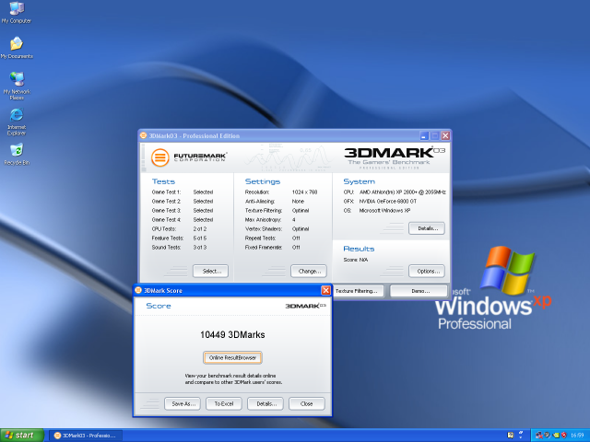Select the My Network Places icon
The image size is (590, 442).
pyautogui.click(x=17, y=86)
